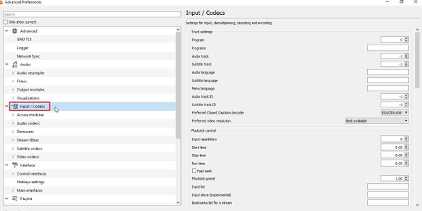Screen dimensions: 422x211
Task: Toggle the Fast seek checkbox
Action: point(194,171)
